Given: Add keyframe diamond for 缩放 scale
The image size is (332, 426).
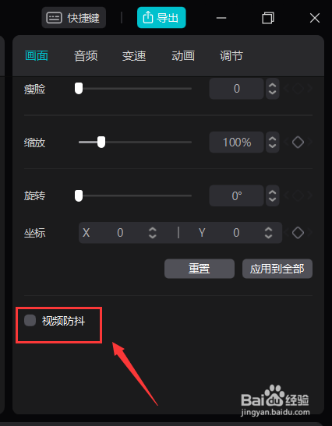Looking at the screenshot, I should (x=298, y=143).
